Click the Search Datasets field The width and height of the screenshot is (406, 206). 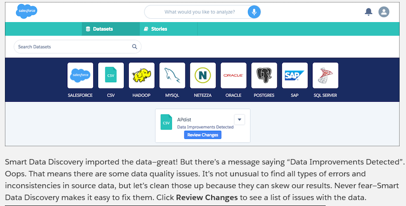(74, 47)
